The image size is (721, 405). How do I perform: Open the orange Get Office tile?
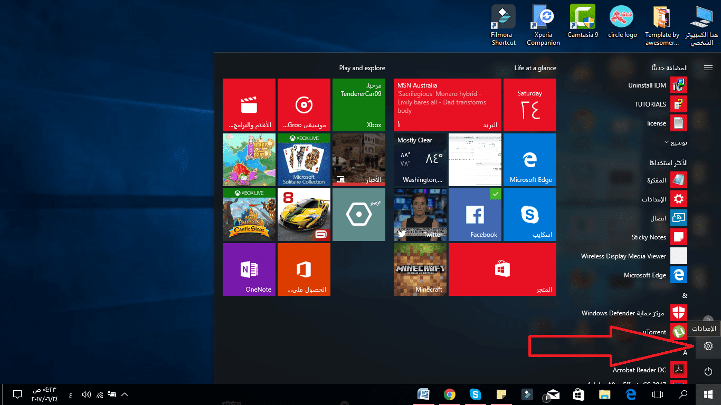(x=304, y=269)
